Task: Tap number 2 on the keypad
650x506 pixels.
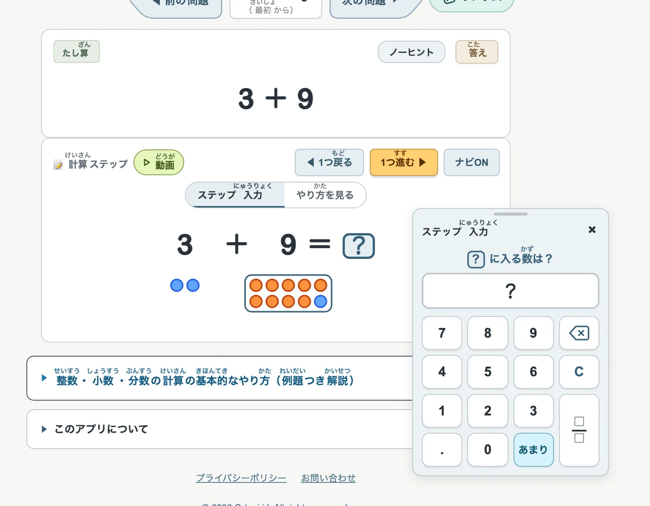Action: click(488, 411)
